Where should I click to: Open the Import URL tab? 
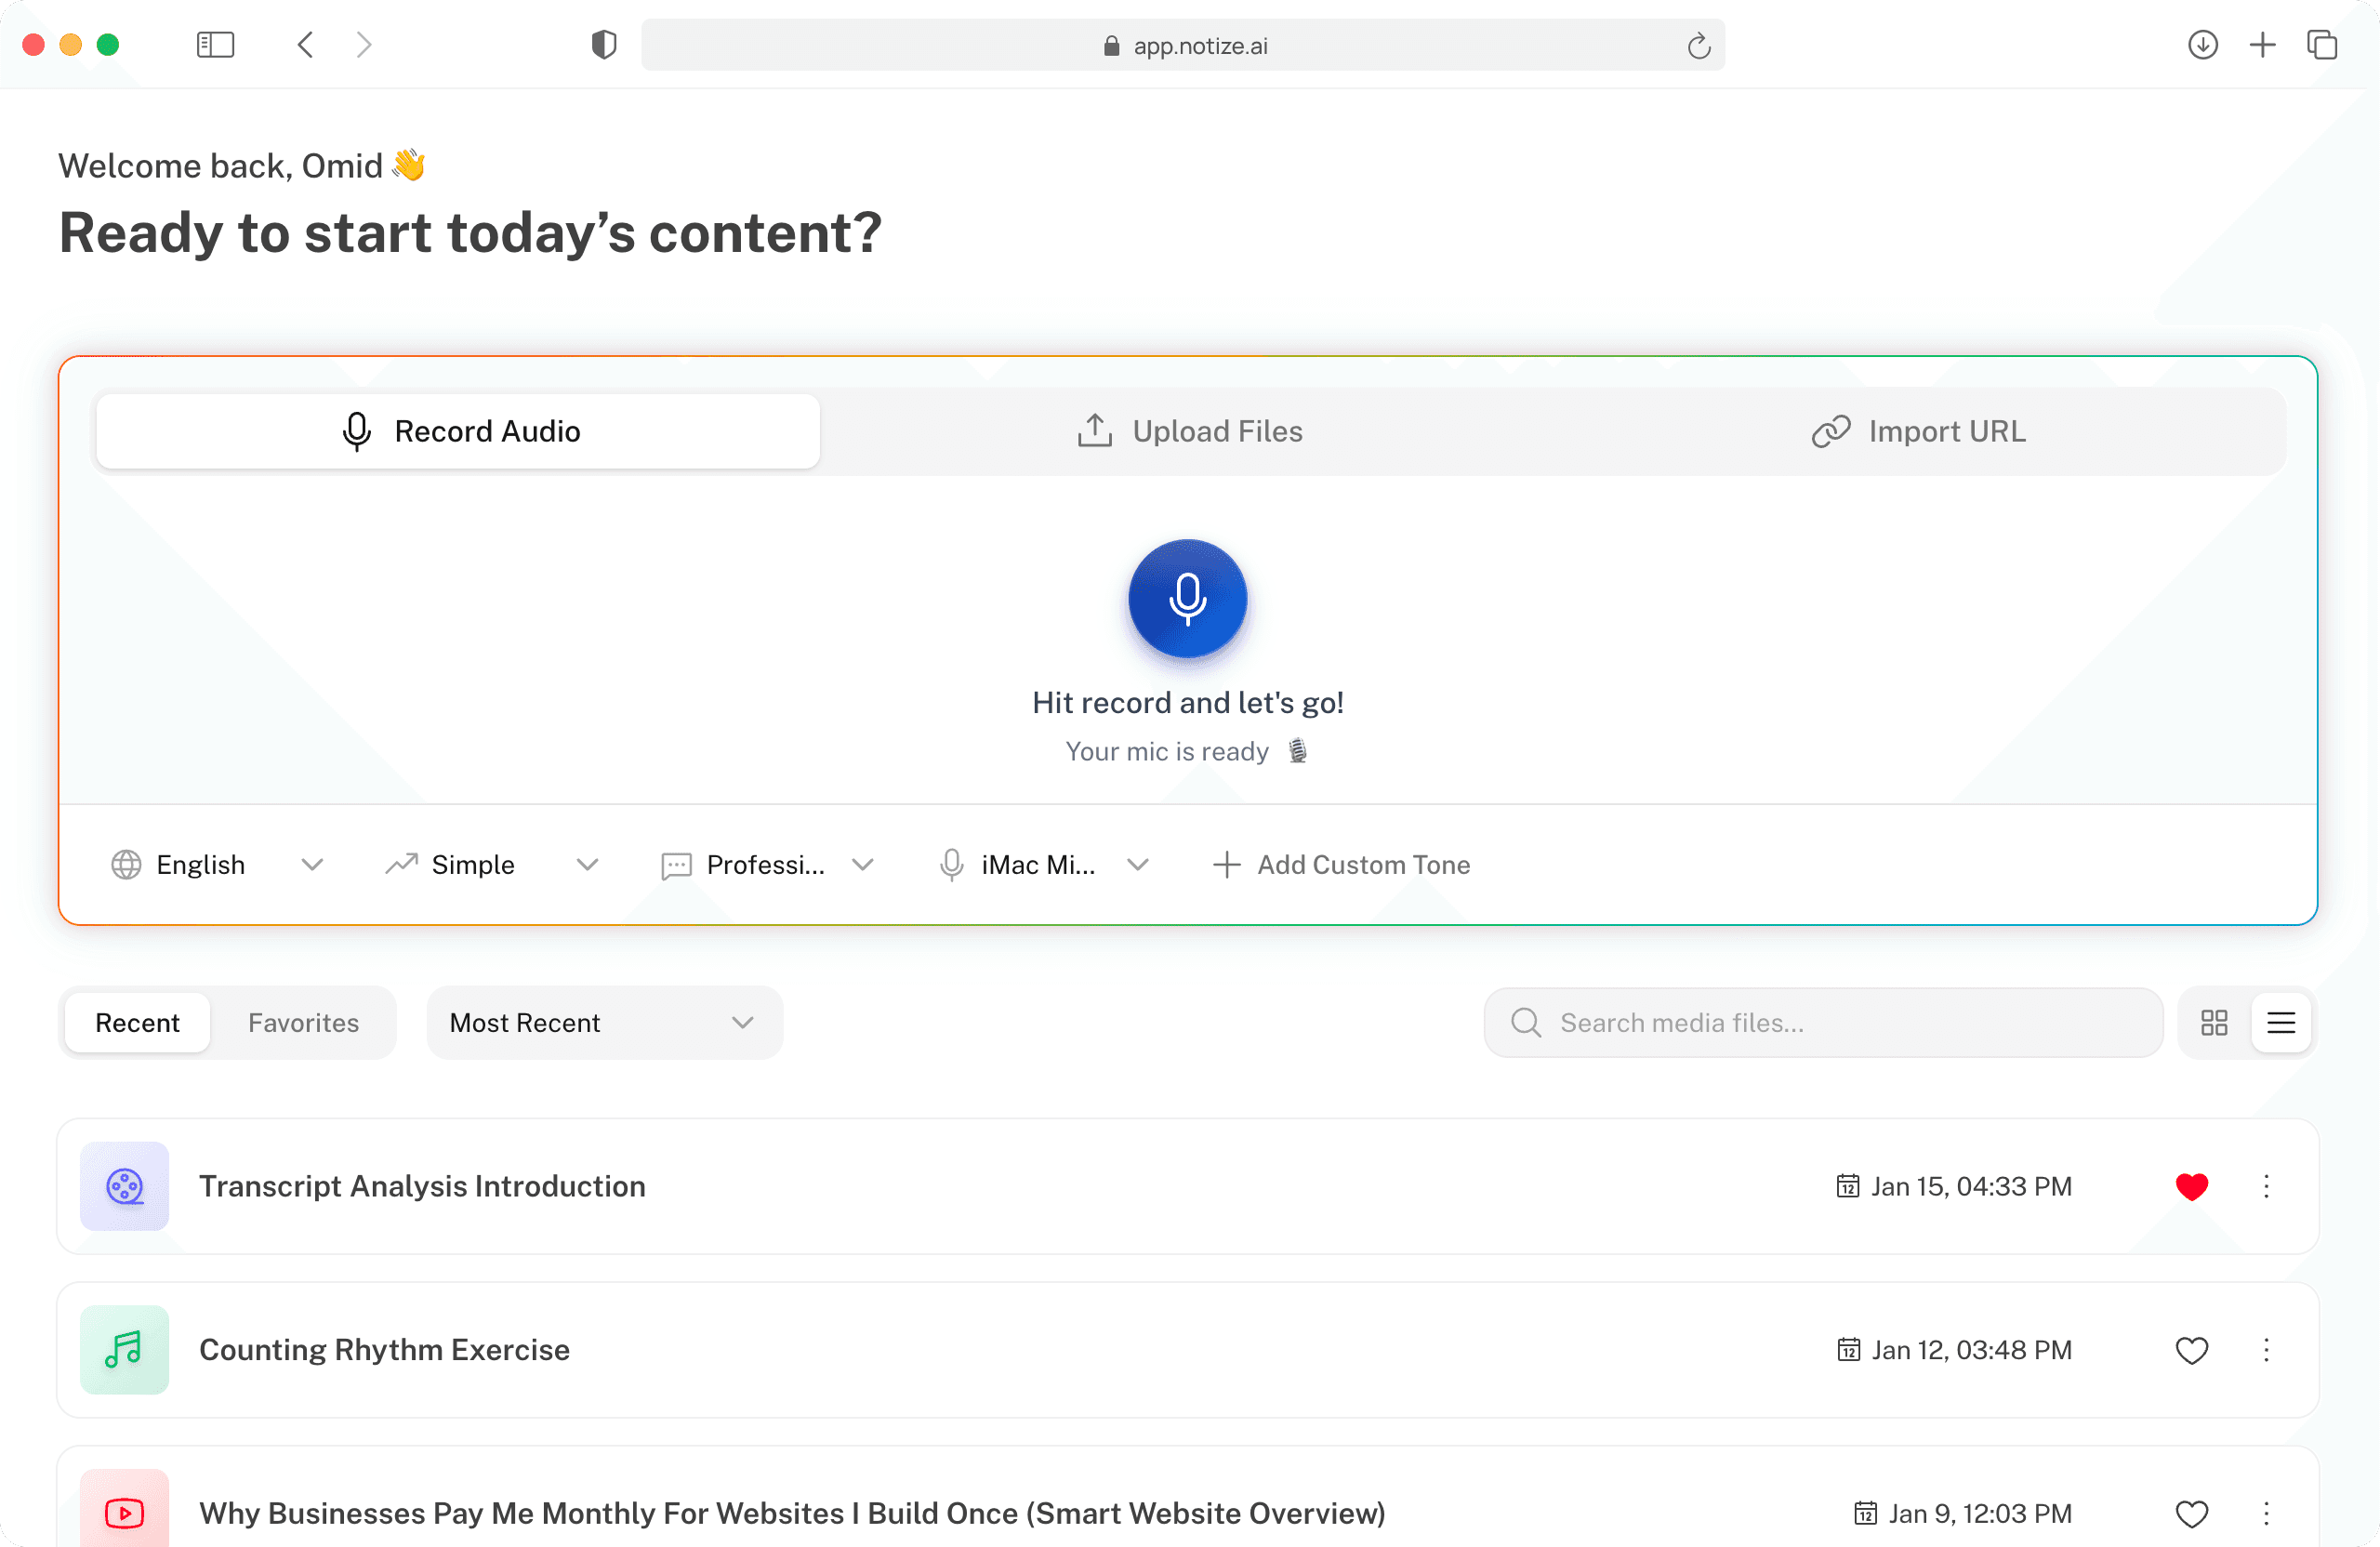1918,431
